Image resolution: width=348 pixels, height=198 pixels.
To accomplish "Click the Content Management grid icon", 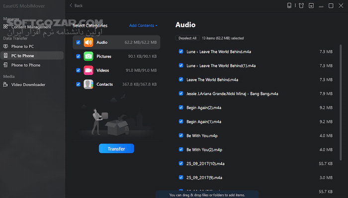I will [5, 27].
